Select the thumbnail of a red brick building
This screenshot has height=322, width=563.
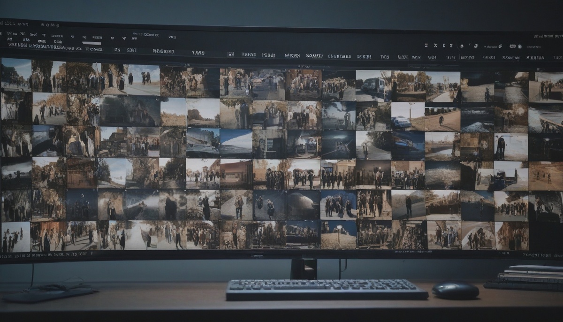point(236,174)
